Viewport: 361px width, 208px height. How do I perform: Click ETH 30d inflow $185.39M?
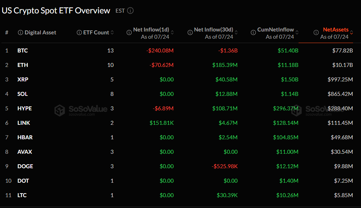click(225, 65)
